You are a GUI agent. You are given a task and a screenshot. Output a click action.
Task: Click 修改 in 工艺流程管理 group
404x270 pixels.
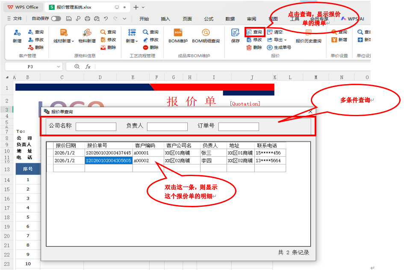click(x=151, y=40)
